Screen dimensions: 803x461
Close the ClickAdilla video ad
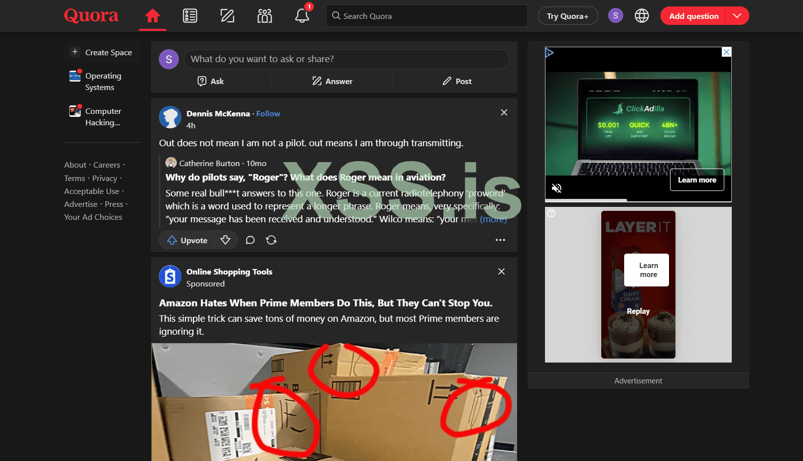point(727,52)
